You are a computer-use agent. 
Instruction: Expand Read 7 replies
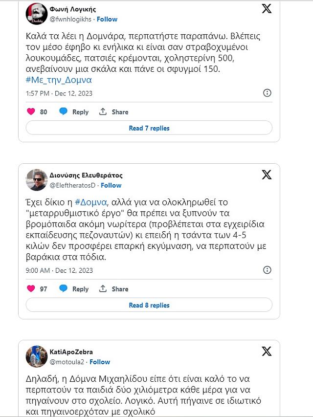click(x=149, y=128)
